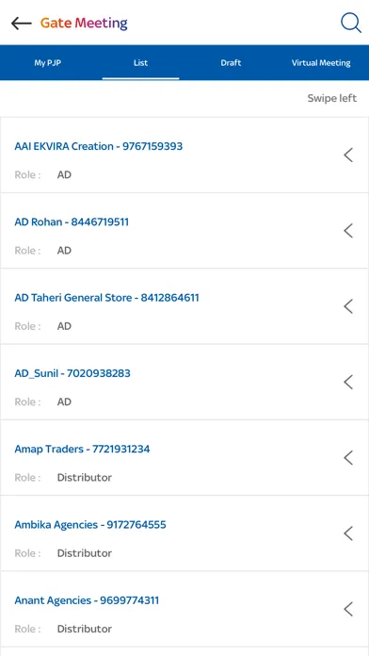Click chevron icon beside Ambika Agencies
This screenshot has height=656, width=369.
(x=348, y=533)
